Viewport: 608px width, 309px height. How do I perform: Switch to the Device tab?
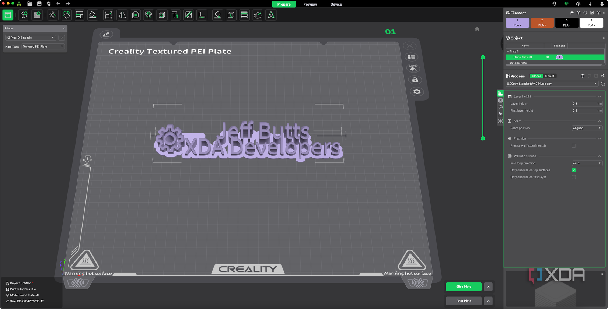click(x=336, y=4)
